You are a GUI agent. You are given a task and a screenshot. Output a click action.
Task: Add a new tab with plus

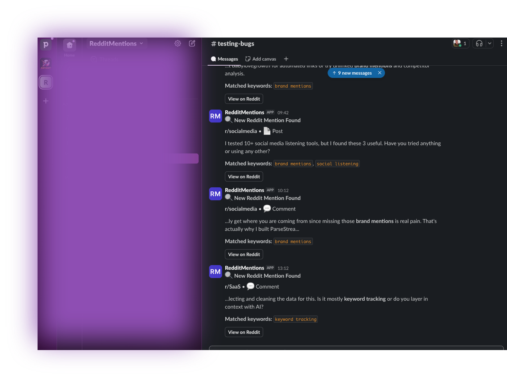pos(286,59)
